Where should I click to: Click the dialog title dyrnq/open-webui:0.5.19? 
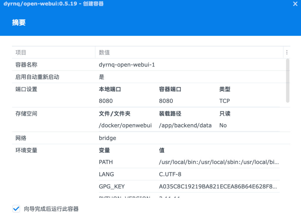click(40, 4)
